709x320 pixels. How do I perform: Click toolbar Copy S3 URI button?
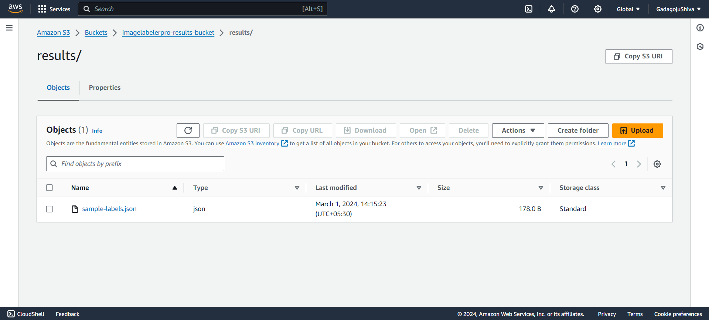coord(236,130)
